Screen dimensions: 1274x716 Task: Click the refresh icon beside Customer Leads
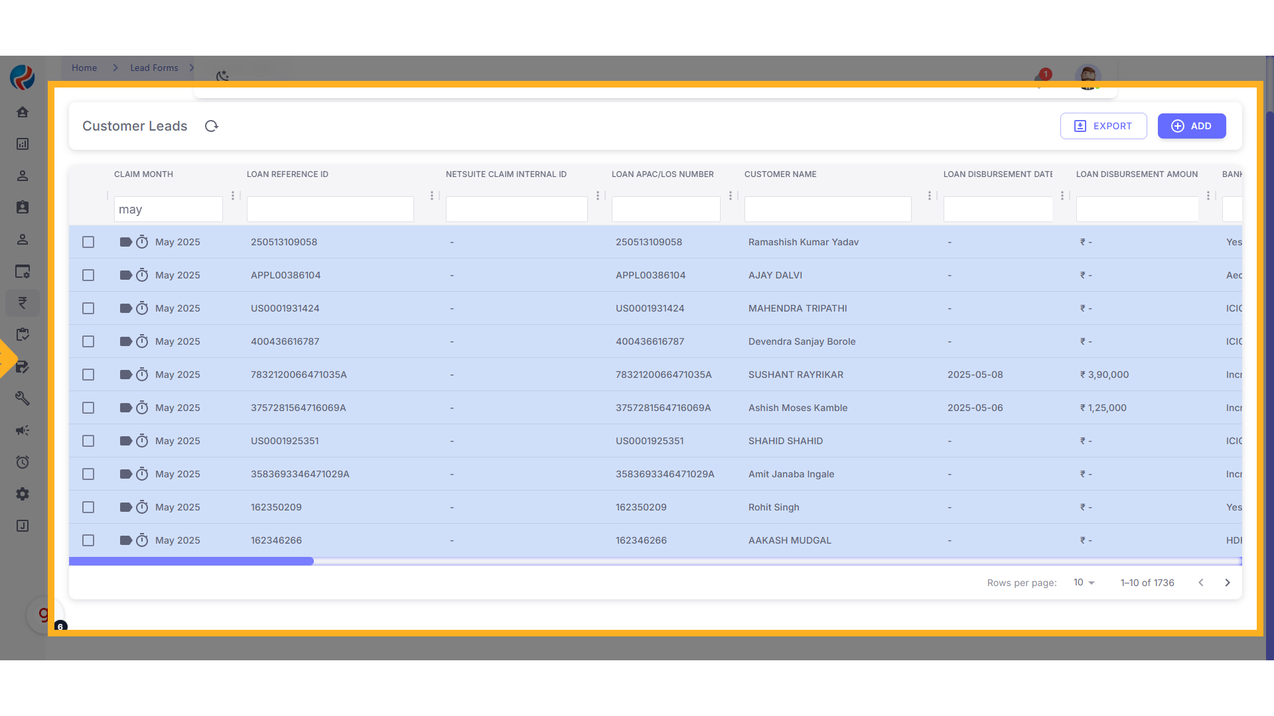212,126
